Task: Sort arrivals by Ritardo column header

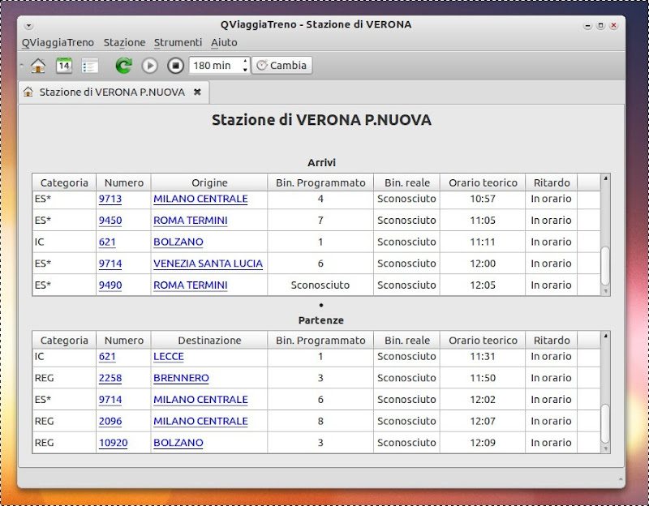Action: point(552,182)
